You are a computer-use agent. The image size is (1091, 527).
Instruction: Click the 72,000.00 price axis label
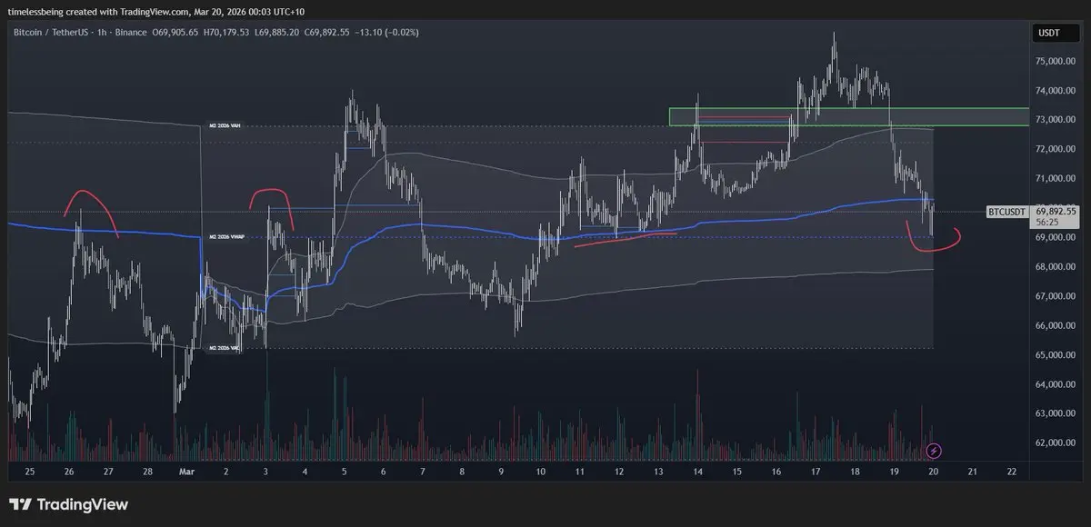[1056, 149]
